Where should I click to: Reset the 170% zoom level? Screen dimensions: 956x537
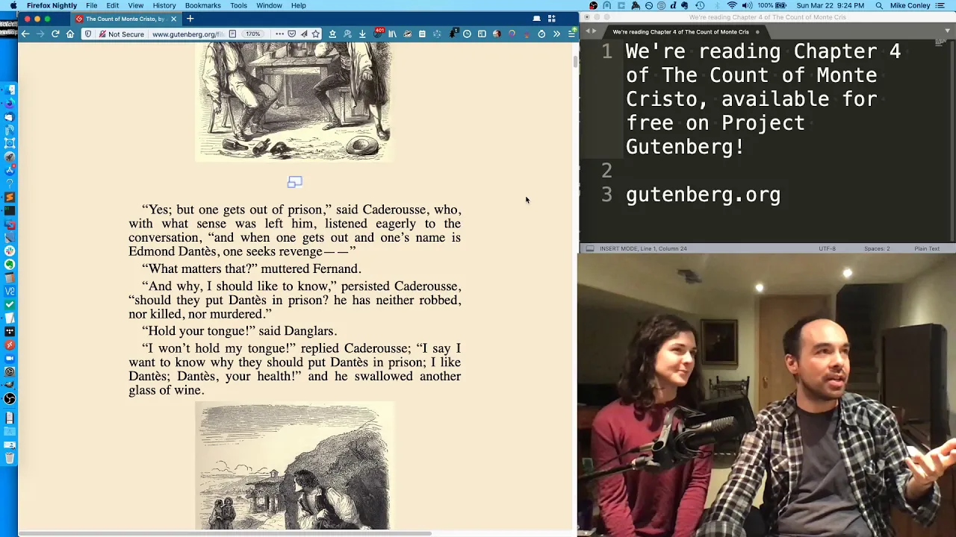(253, 34)
